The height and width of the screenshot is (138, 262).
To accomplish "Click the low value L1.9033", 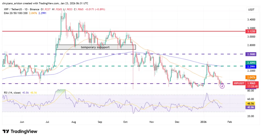I will click(x=68, y=9).
